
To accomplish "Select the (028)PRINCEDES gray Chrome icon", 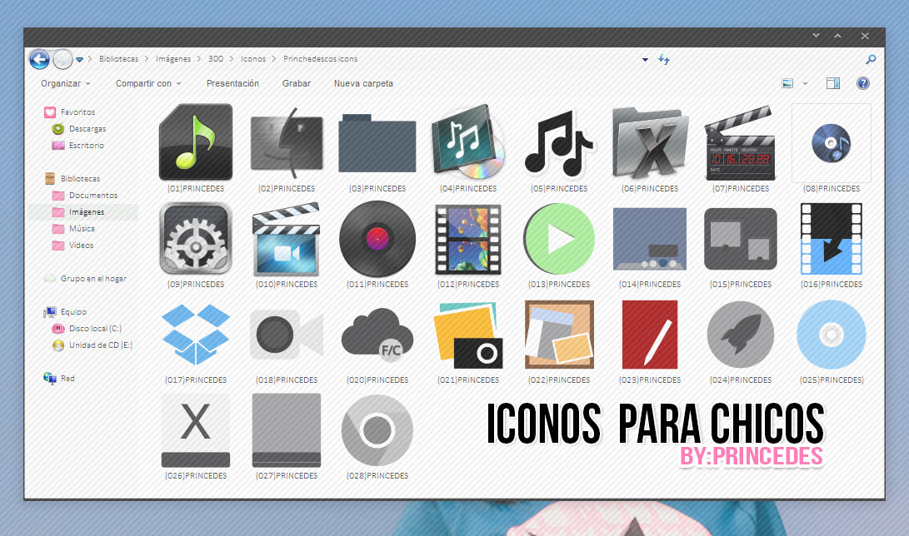I will tap(377, 430).
